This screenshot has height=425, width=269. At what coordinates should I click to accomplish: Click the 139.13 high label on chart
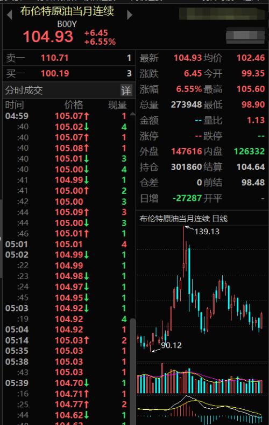click(207, 232)
